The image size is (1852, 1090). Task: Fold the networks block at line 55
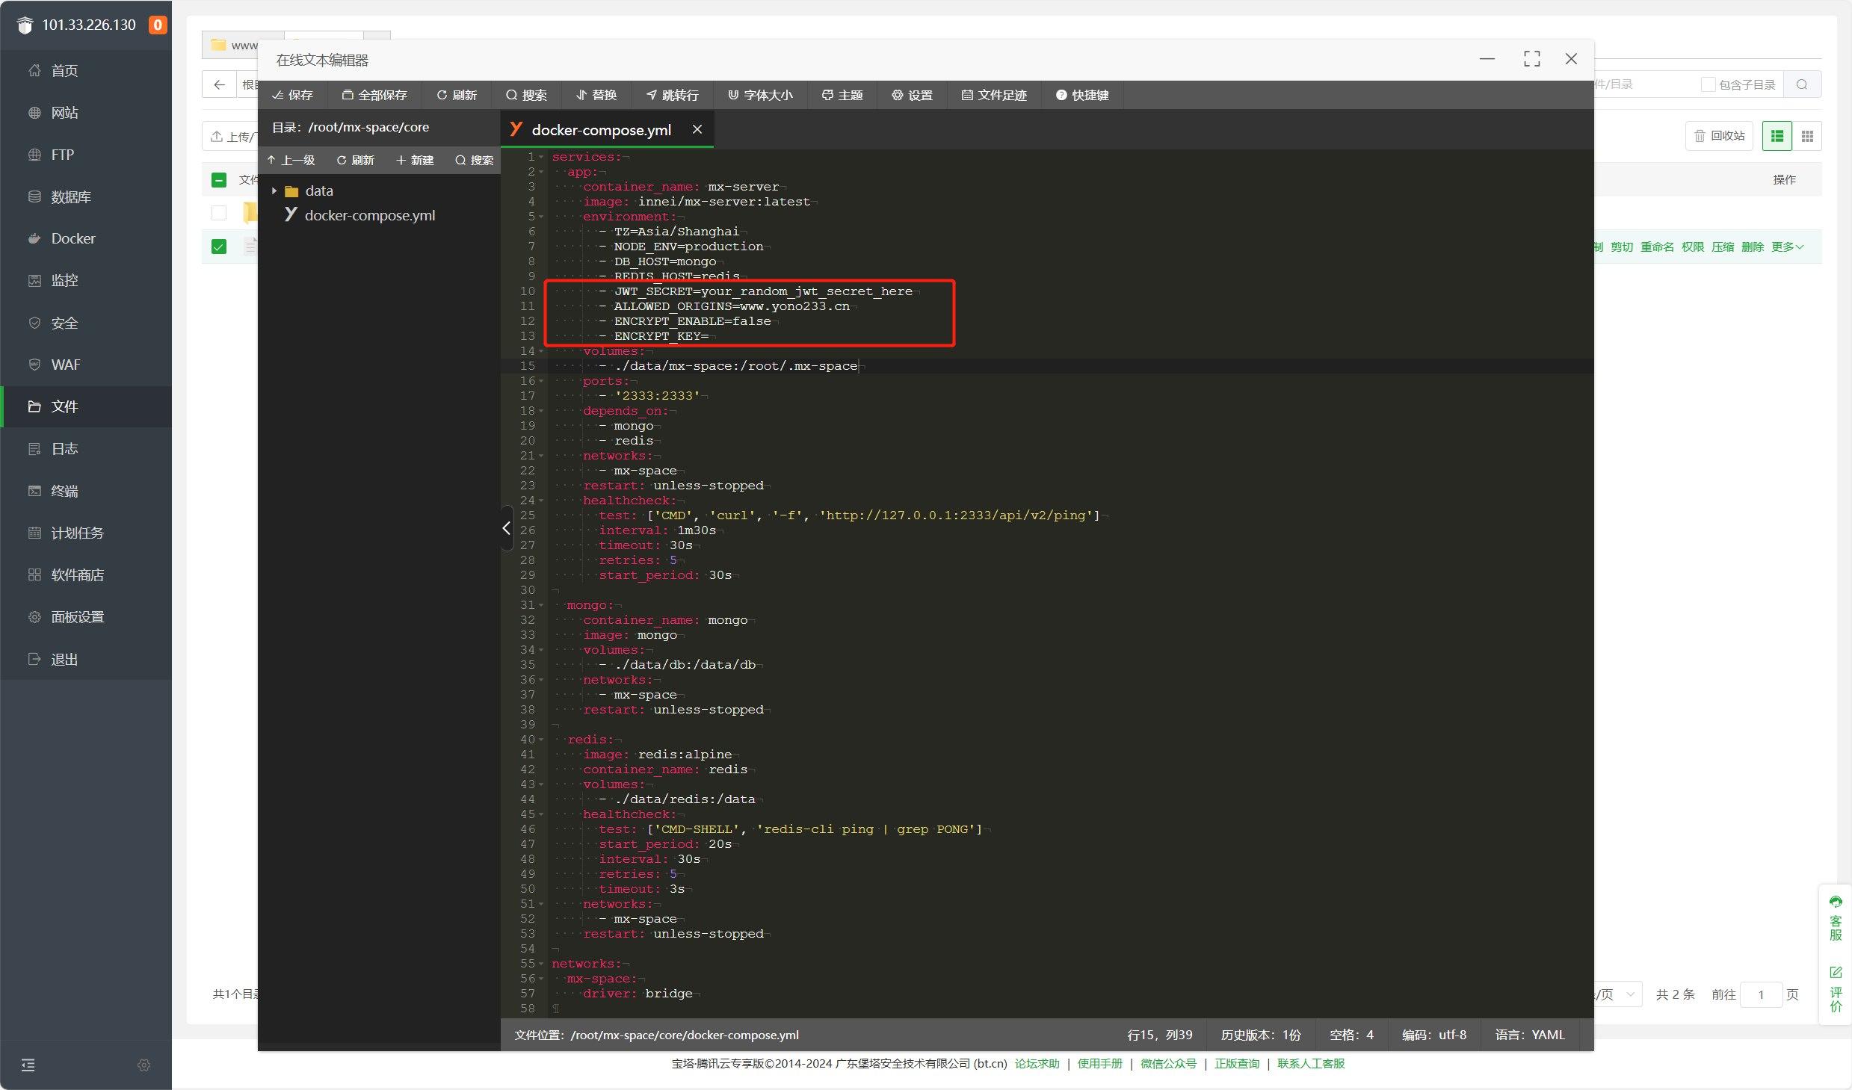(541, 964)
